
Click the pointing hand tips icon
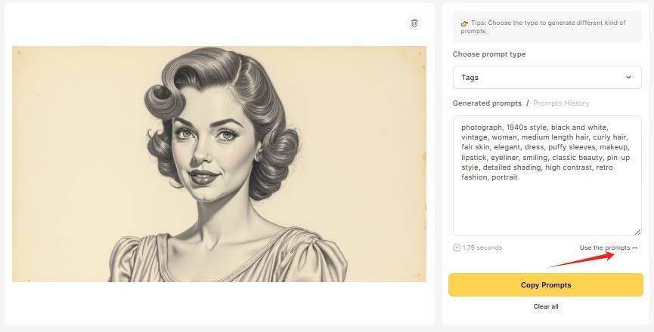point(464,23)
